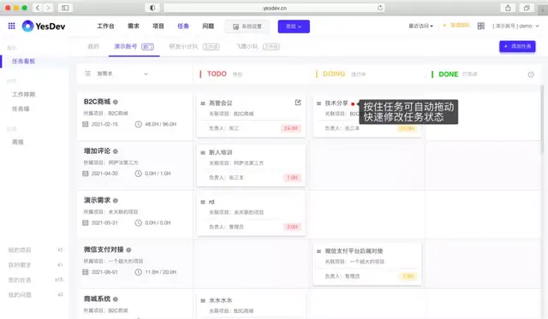The height and width of the screenshot is (319, 548).
Task: Open 工作排期 in the sidebar
Action: tap(24, 94)
